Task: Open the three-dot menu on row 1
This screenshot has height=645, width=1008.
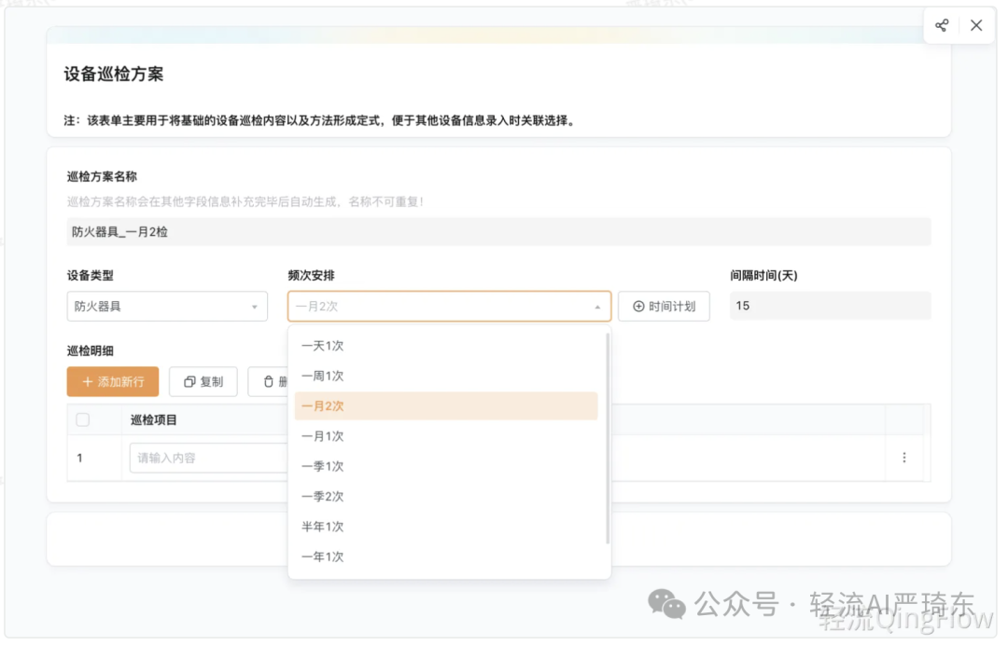Action: point(903,457)
